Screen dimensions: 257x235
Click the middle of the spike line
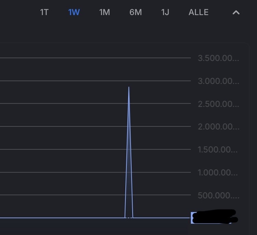(x=129, y=152)
